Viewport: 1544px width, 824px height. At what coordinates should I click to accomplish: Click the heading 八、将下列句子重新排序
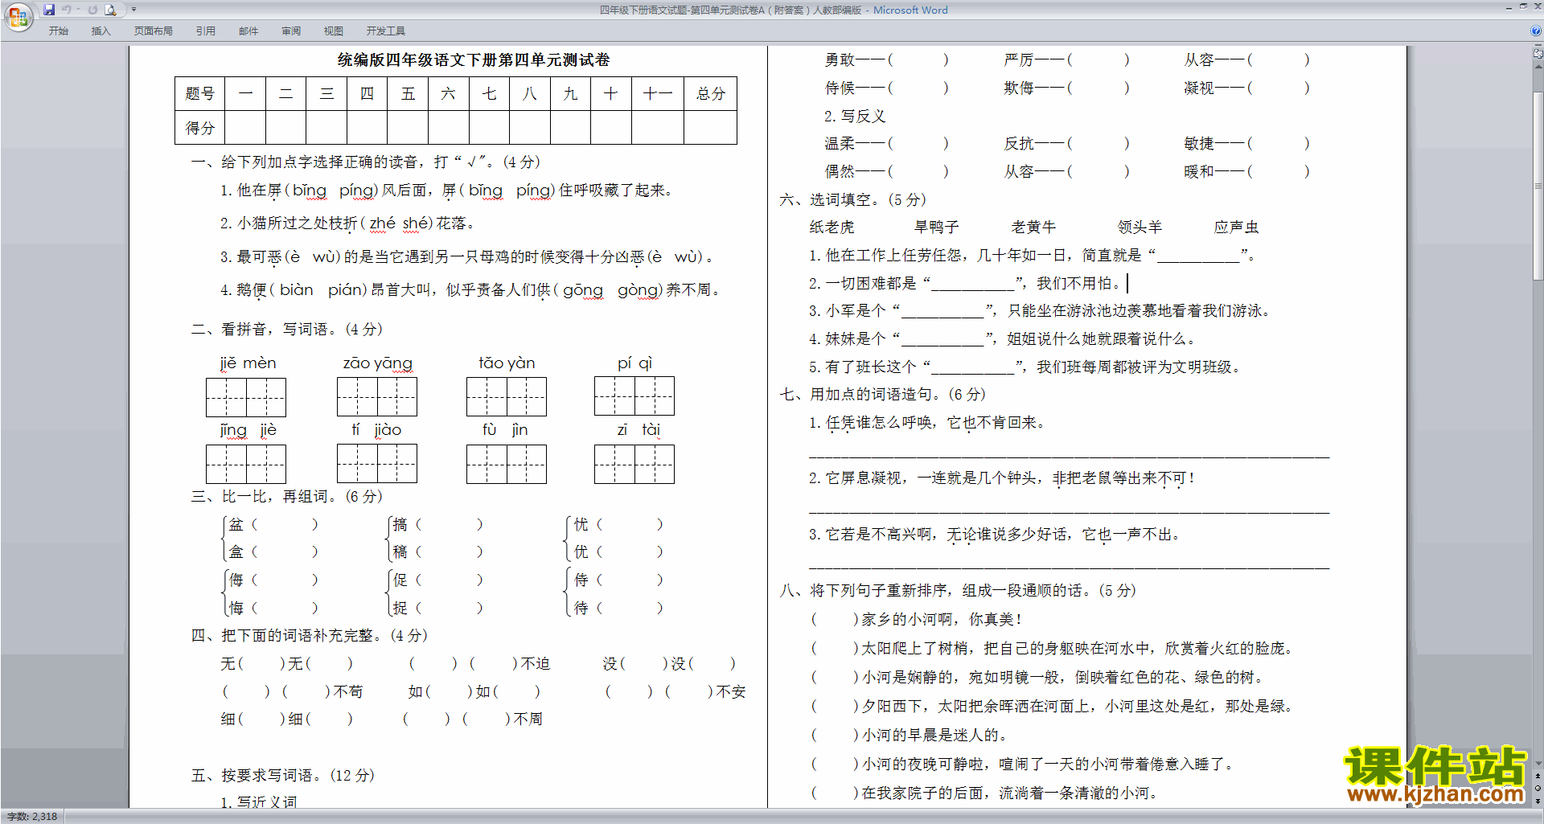coord(958,591)
